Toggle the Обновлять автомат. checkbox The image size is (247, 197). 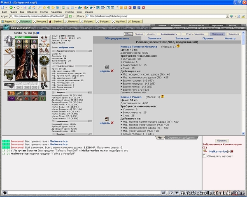[x=204, y=156]
